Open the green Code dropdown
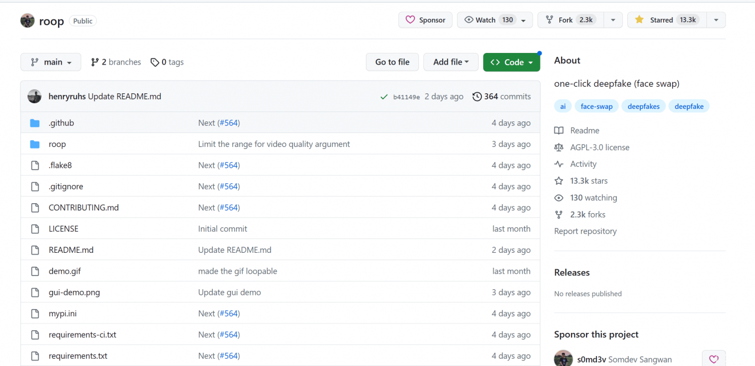This screenshot has width=755, height=366. pos(511,62)
